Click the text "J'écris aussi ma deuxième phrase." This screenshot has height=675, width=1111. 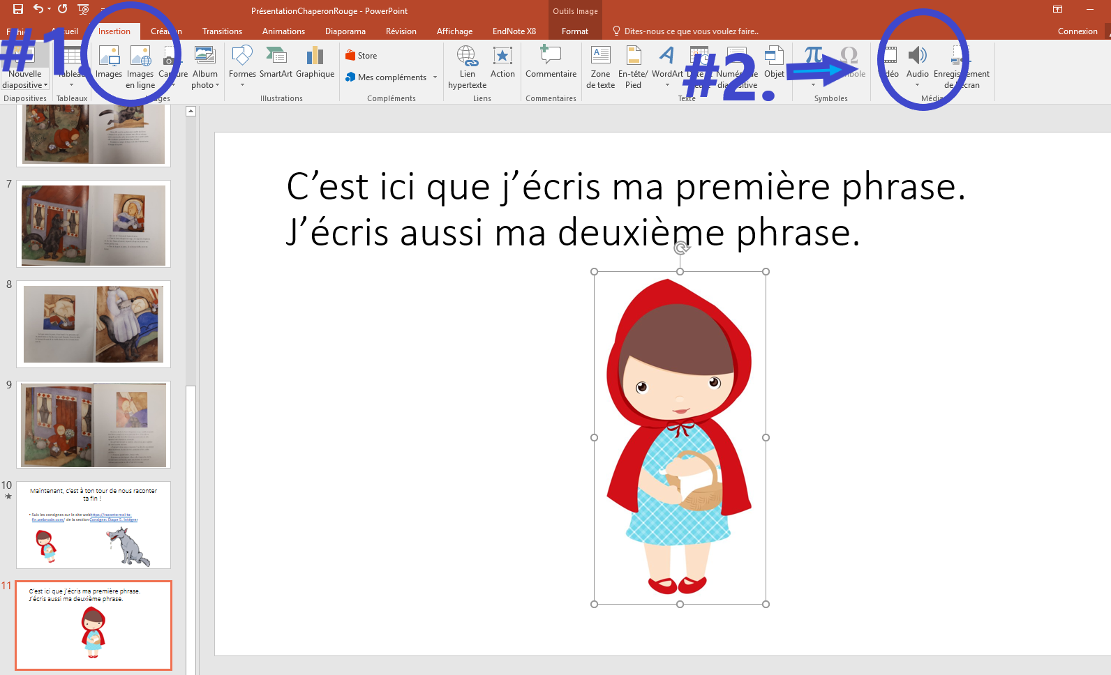coord(573,233)
